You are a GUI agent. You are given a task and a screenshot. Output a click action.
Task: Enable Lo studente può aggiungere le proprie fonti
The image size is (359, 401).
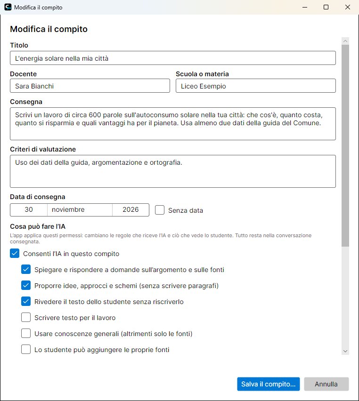[x=26, y=349]
